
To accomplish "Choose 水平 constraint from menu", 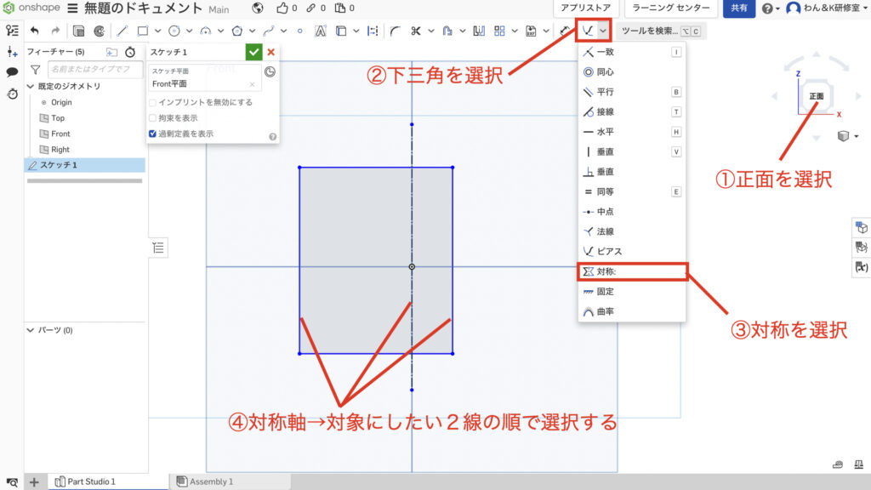I will [632, 132].
